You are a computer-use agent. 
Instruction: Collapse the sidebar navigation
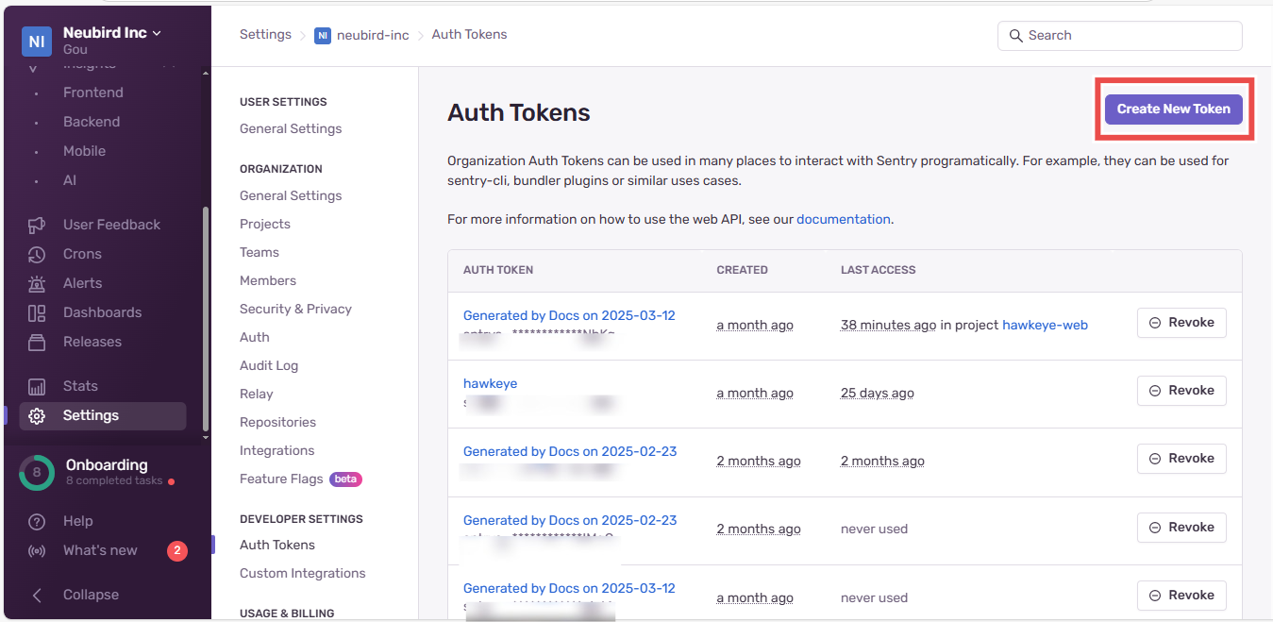[37, 595]
